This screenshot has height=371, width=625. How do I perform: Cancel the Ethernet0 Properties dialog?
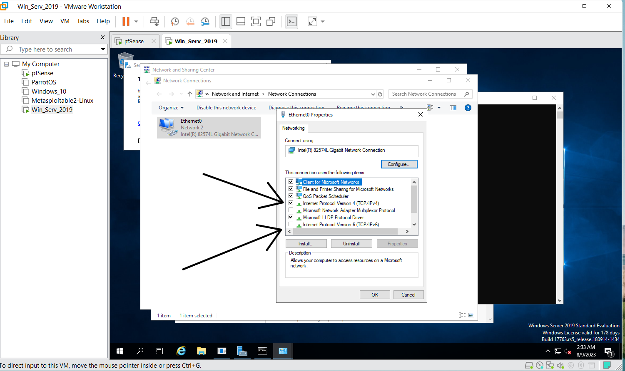(408, 295)
